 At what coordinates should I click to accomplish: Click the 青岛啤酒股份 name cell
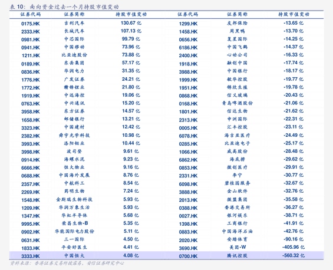click(x=237, y=103)
